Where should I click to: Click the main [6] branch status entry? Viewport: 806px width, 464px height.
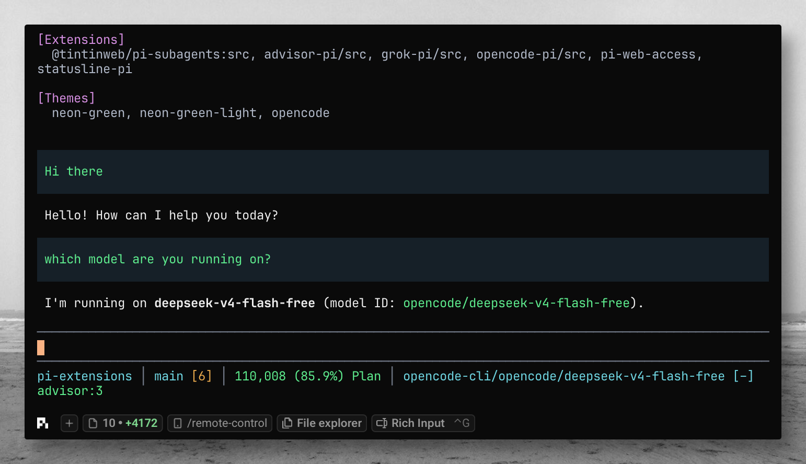click(x=183, y=376)
